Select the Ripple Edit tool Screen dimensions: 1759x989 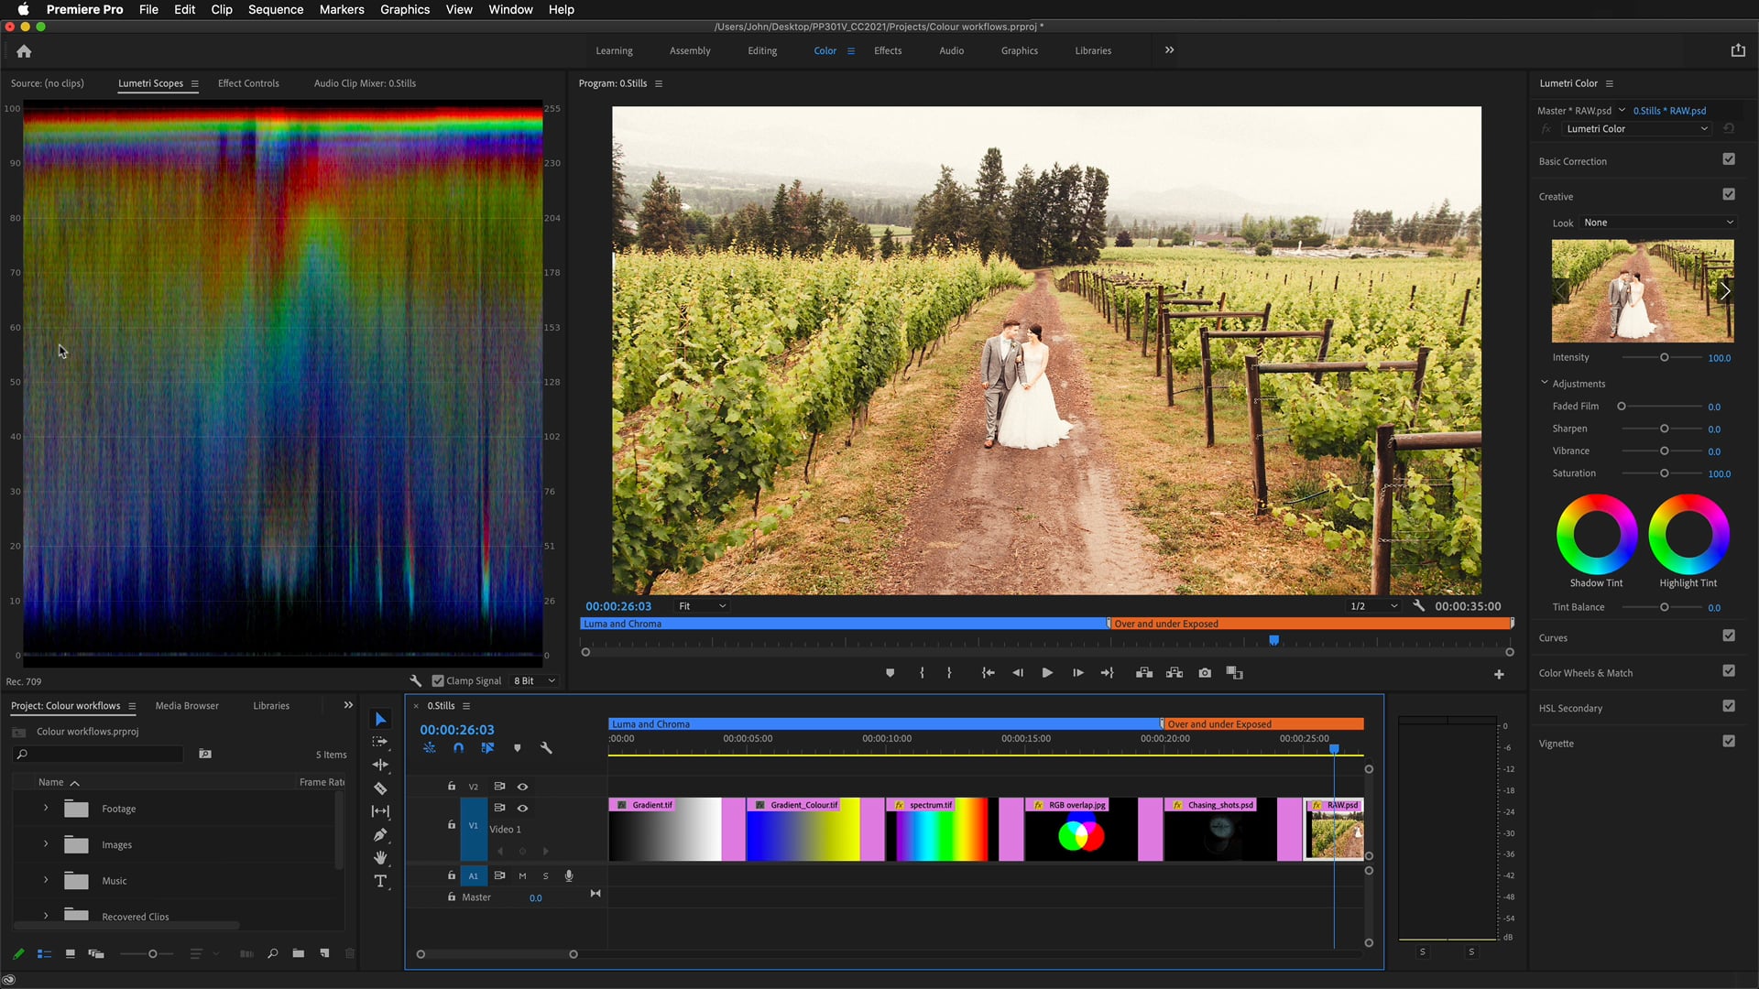[380, 765]
